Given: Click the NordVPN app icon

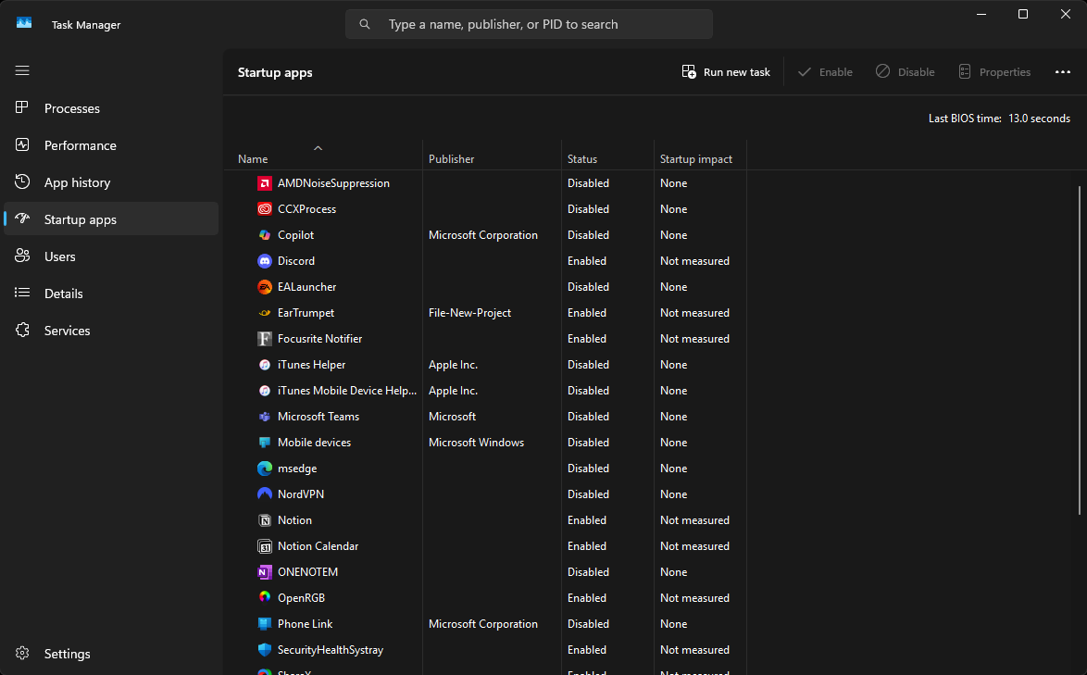Looking at the screenshot, I should tap(264, 494).
